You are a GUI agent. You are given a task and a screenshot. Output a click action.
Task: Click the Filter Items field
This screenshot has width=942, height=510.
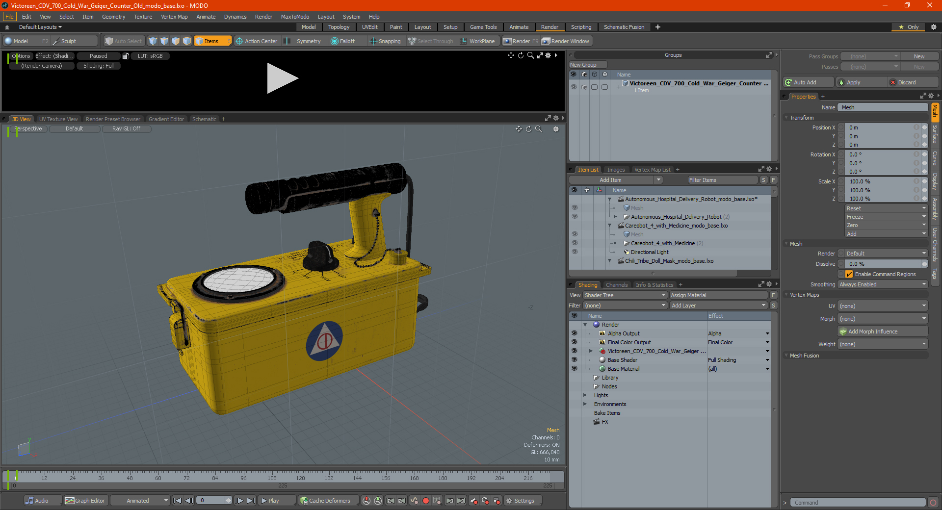pos(723,180)
